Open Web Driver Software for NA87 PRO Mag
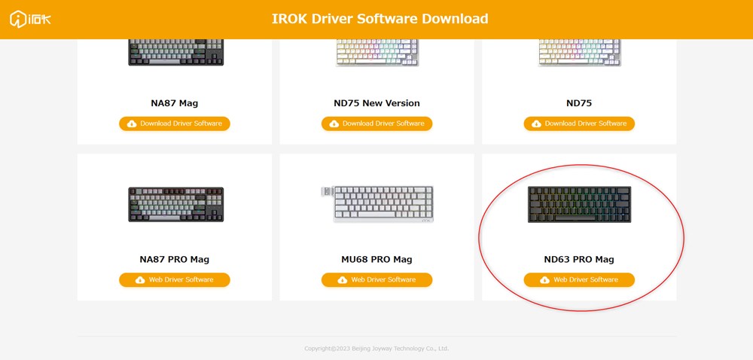Screen dimensions: 753x360 [175, 280]
